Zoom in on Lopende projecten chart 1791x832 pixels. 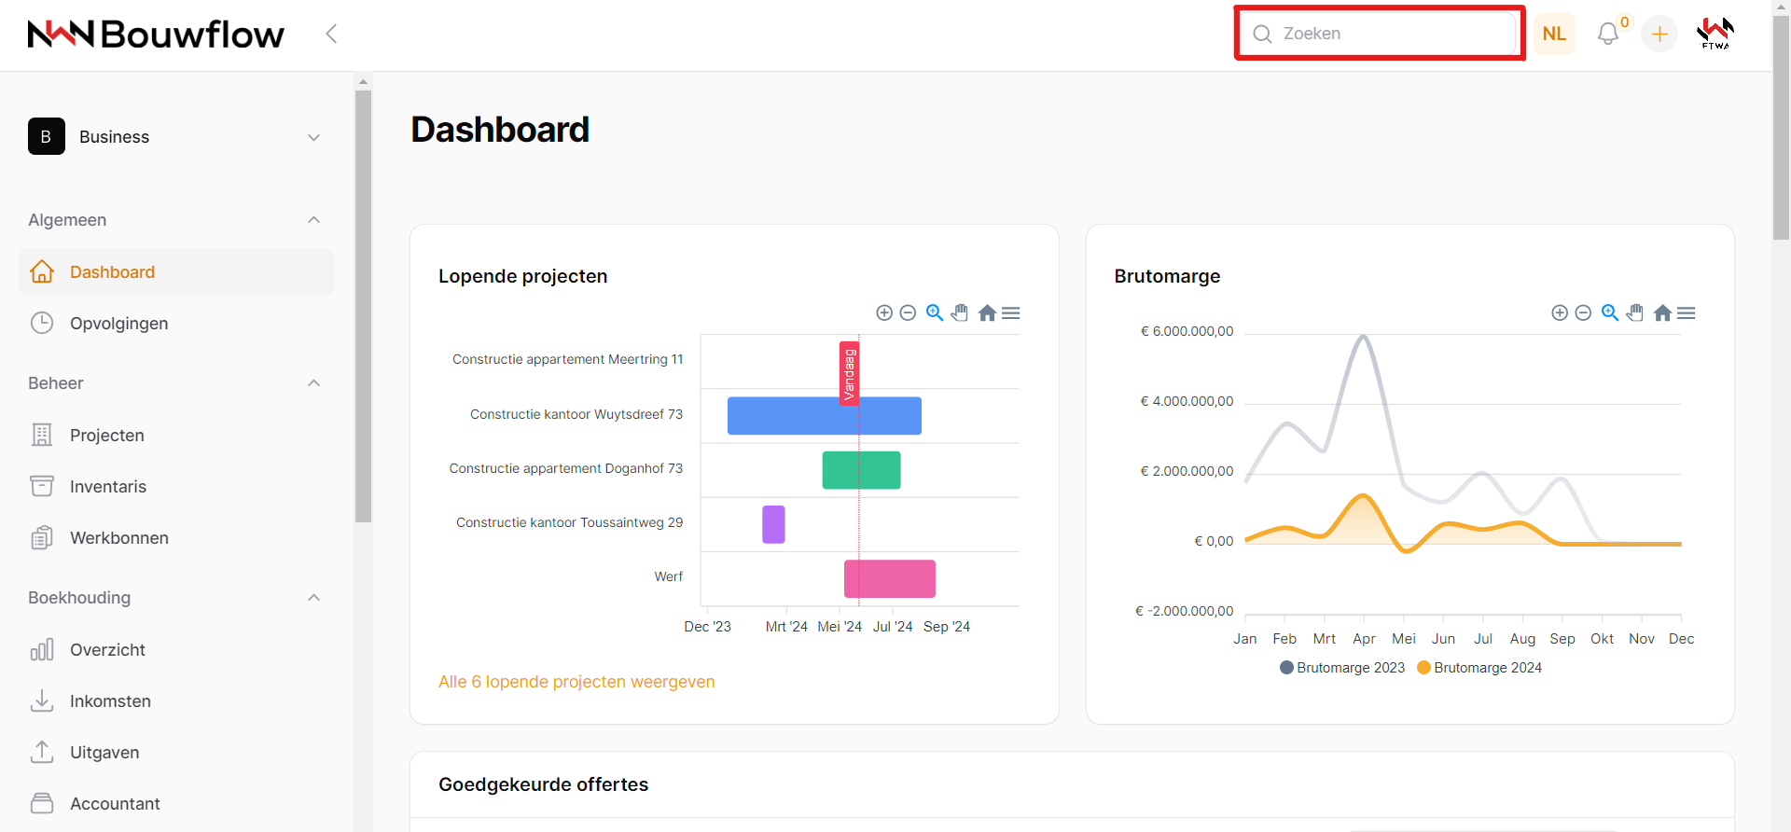click(x=884, y=313)
